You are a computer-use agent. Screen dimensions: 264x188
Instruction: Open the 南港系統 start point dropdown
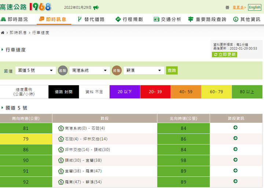(x=89, y=70)
